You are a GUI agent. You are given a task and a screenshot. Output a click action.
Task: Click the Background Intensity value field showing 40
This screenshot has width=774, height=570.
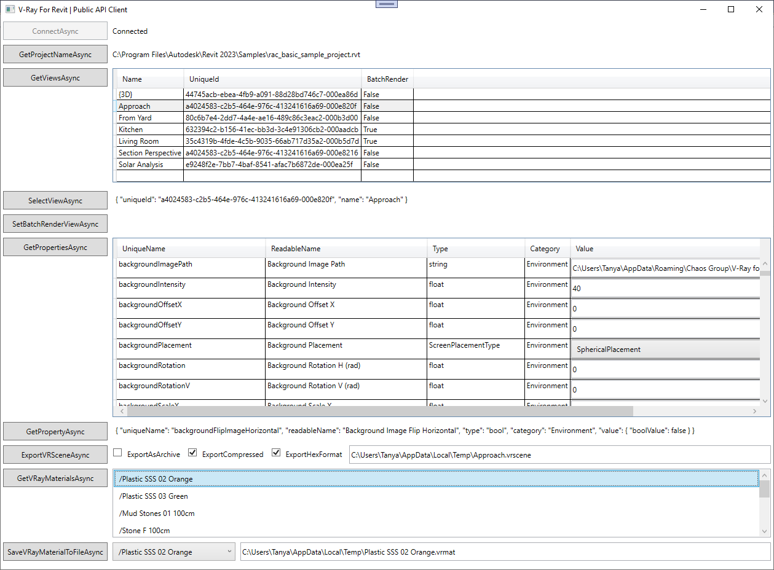click(x=666, y=289)
